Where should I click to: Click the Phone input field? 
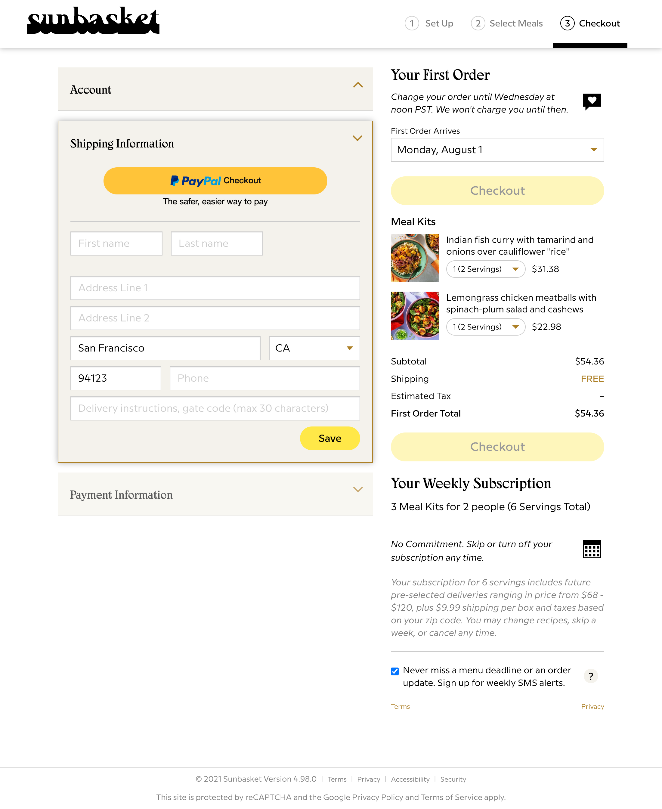coord(264,378)
